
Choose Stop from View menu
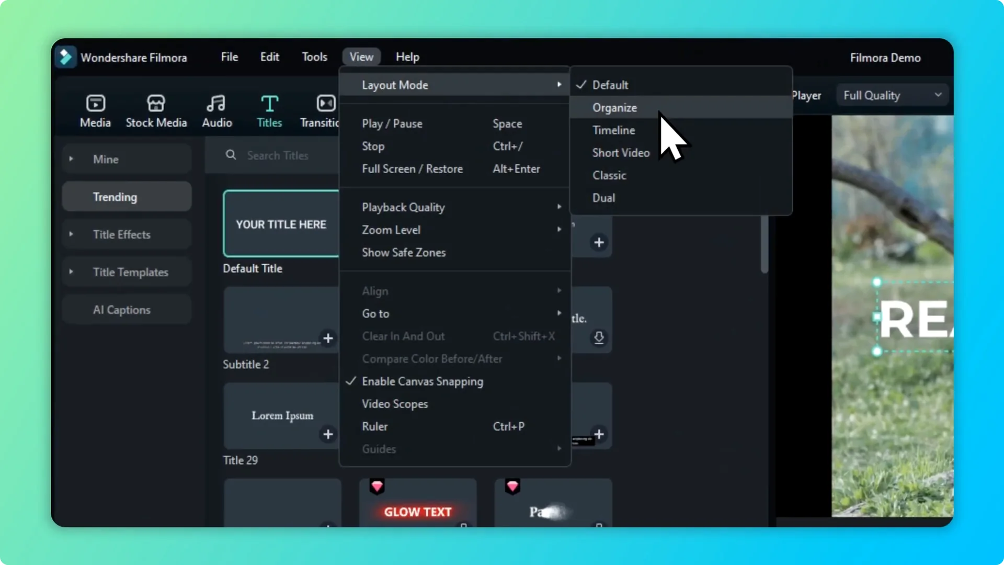(455, 146)
